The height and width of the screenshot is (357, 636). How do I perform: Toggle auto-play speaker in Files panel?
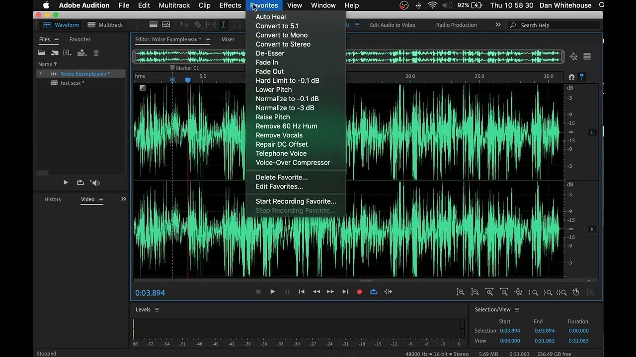95,182
